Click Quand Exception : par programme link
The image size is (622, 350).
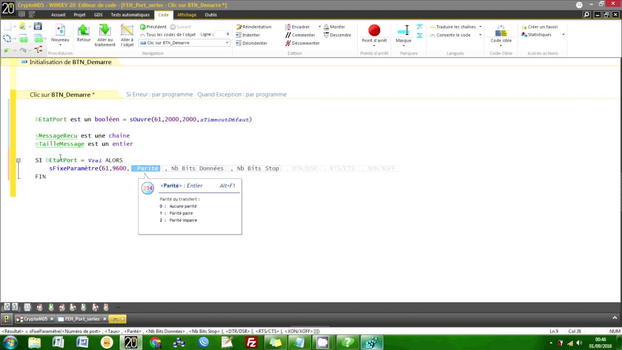(x=242, y=94)
